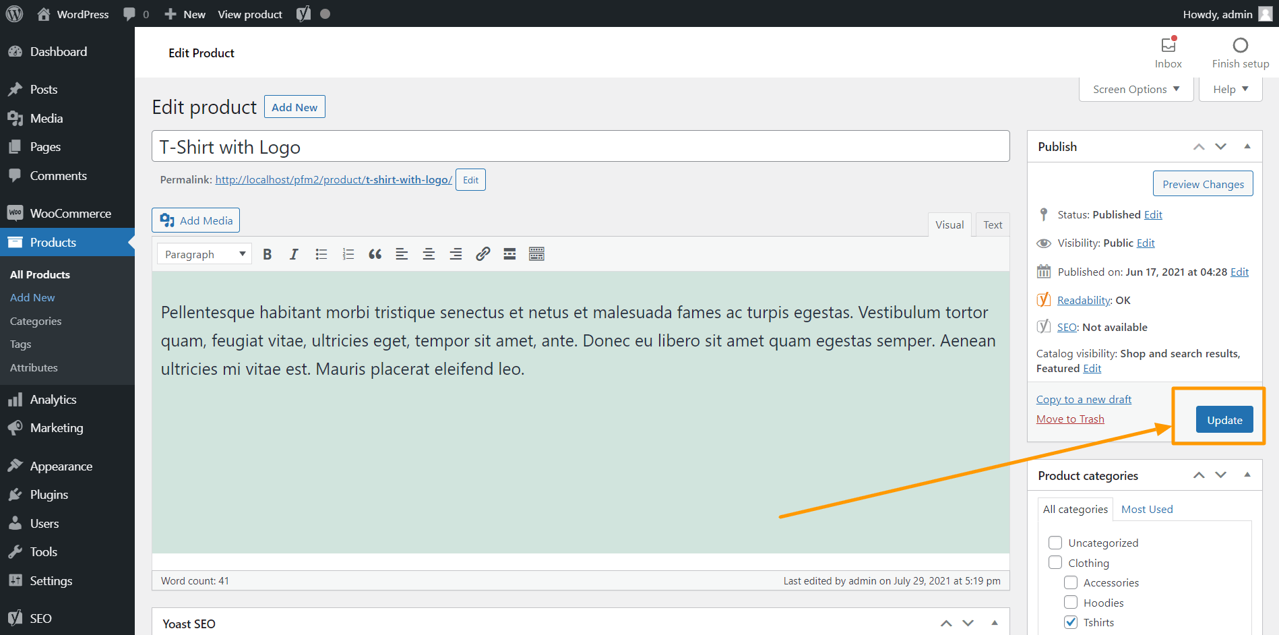Viewport: 1279px width, 635px height.
Task: Click the Finish setup circle icon
Action: click(x=1241, y=45)
